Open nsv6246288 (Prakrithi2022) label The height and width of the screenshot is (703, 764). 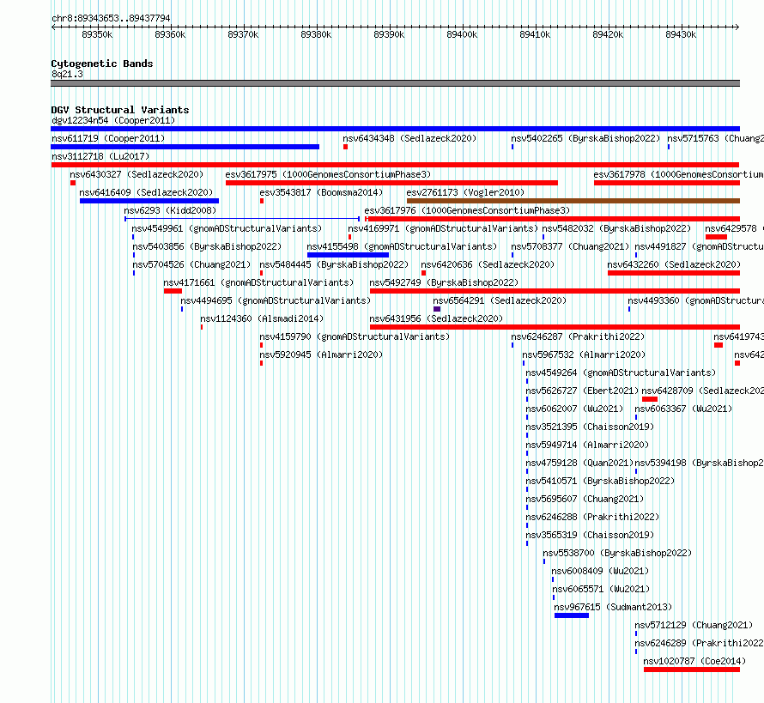(x=592, y=517)
